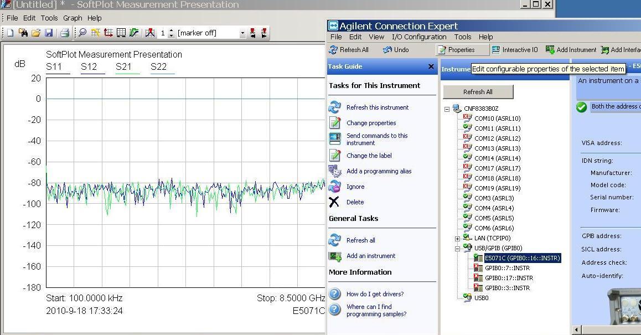641x335 pixels.
Task: Select COM14 (ASRL14) in instrument tree
Action: tap(498, 158)
